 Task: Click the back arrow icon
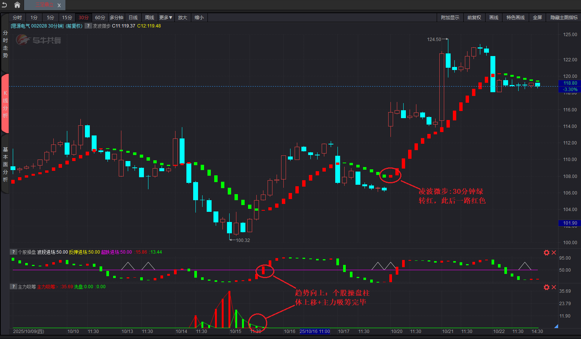point(5,5)
